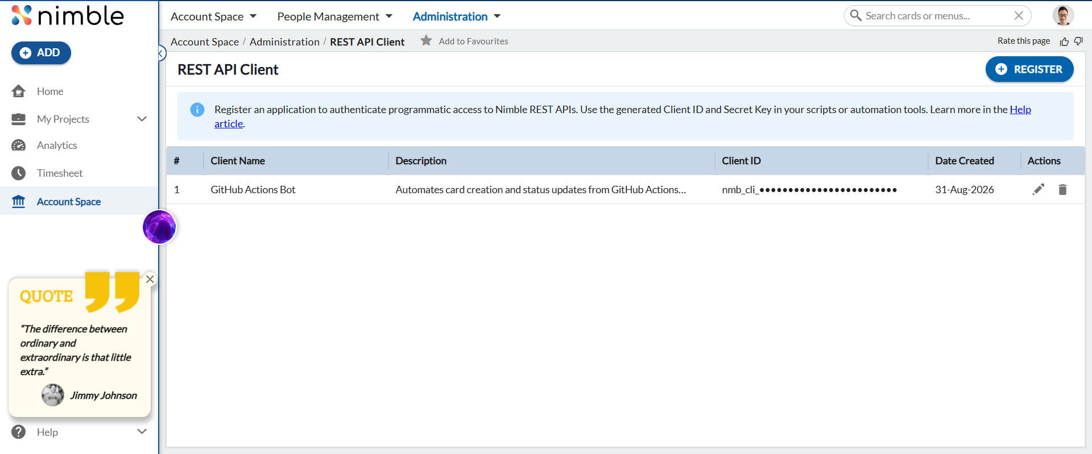Viewport: 1092px width, 454px height.
Task: Click the Add to Favourites star icon
Action: (x=426, y=40)
